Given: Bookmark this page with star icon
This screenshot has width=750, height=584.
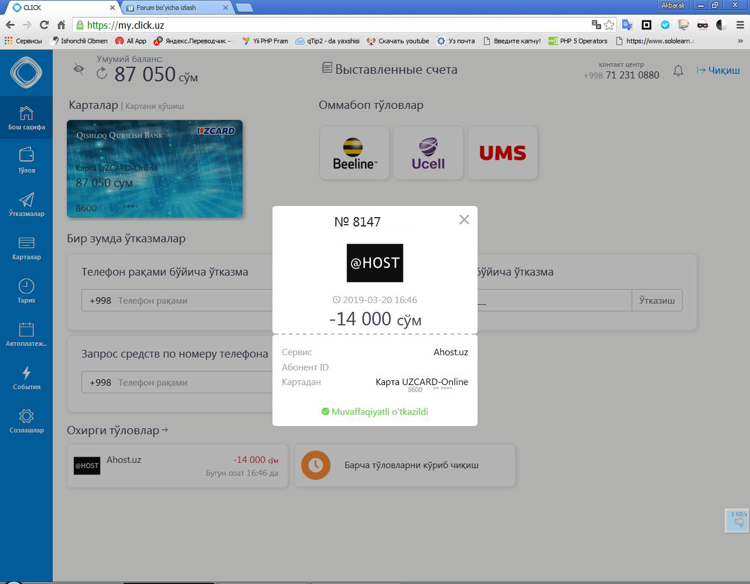Looking at the screenshot, I should tap(609, 25).
